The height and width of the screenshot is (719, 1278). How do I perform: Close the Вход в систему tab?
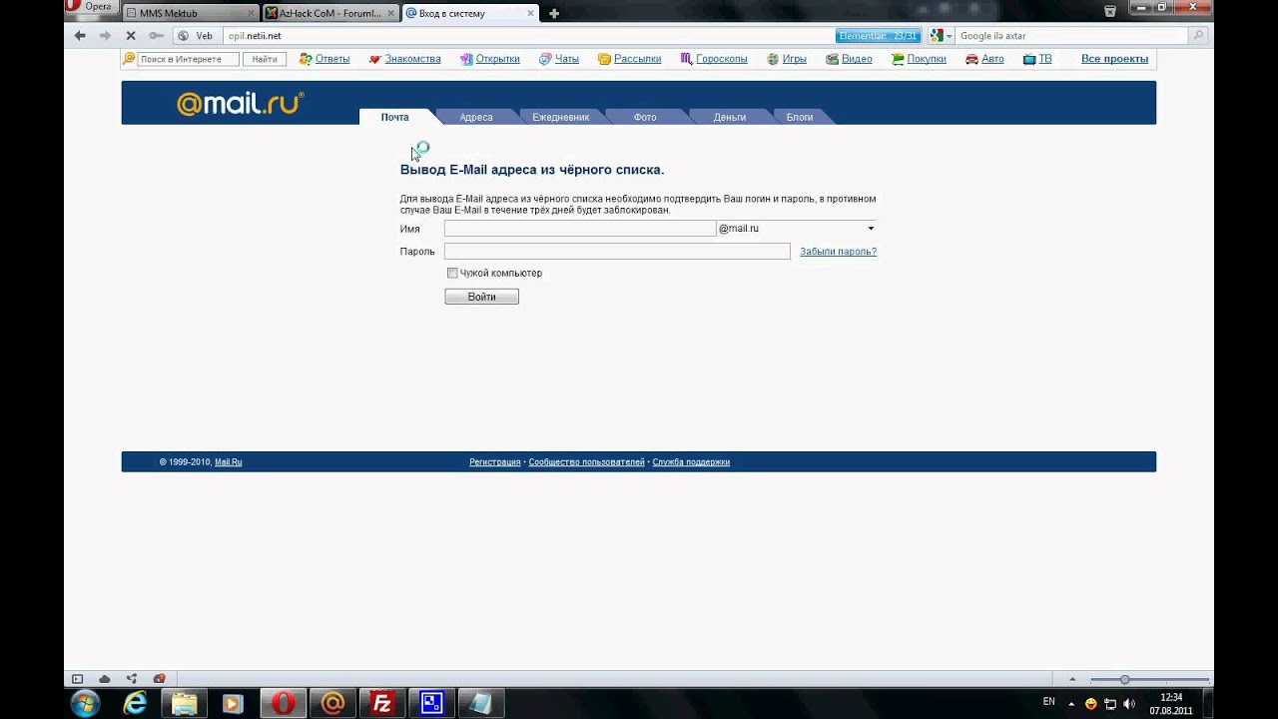531,13
